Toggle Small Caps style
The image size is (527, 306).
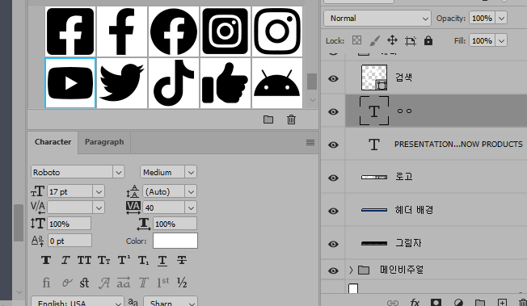pyautogui.click(x=103, y=260)
